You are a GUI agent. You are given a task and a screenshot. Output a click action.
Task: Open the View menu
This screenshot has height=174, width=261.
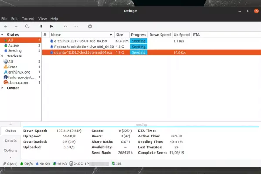(43, 19)
